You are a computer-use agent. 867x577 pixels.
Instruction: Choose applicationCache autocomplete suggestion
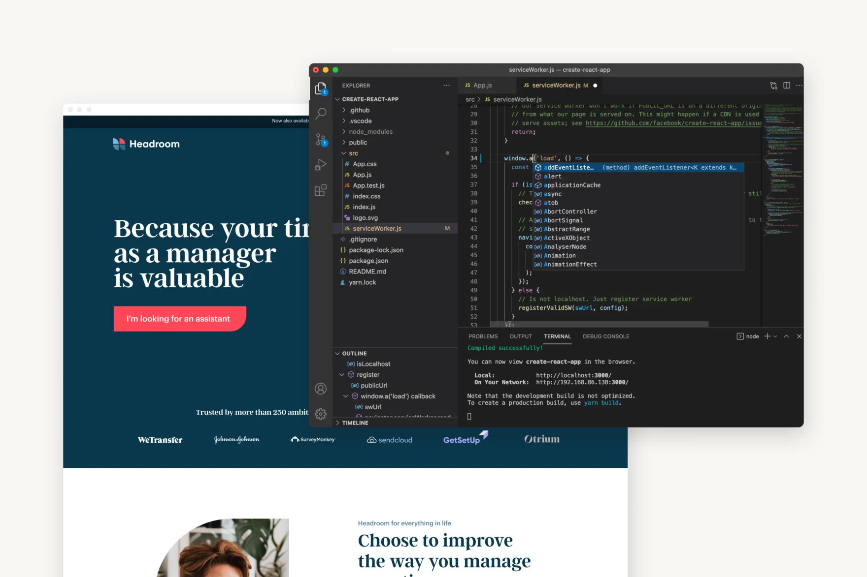pyautogui.click(x=638, y=185)
